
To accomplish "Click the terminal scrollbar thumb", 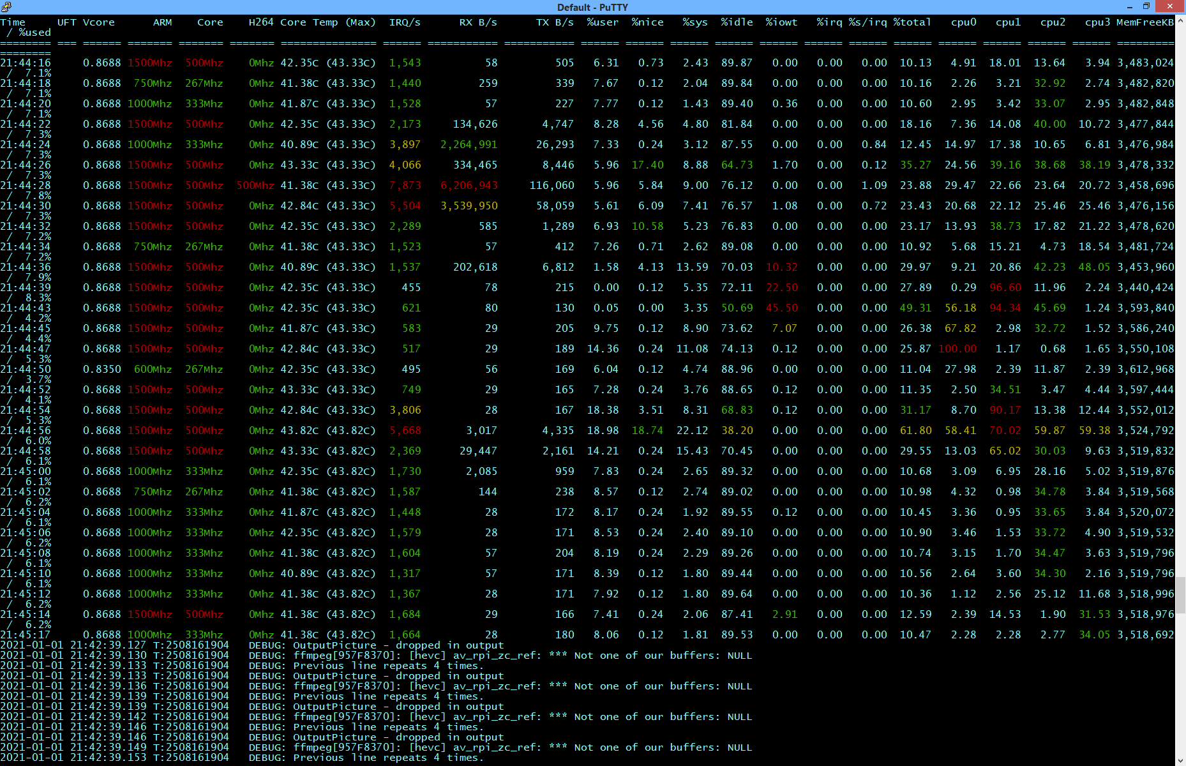I will tap(1180, 594).
